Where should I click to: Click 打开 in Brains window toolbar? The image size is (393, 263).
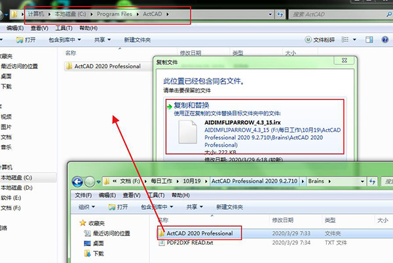118,207
